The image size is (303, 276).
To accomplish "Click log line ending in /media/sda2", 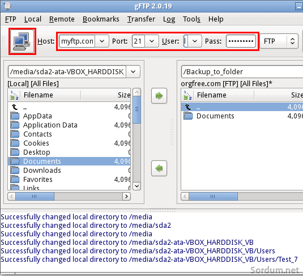I will pyautogui.click(x=86, y=226).
